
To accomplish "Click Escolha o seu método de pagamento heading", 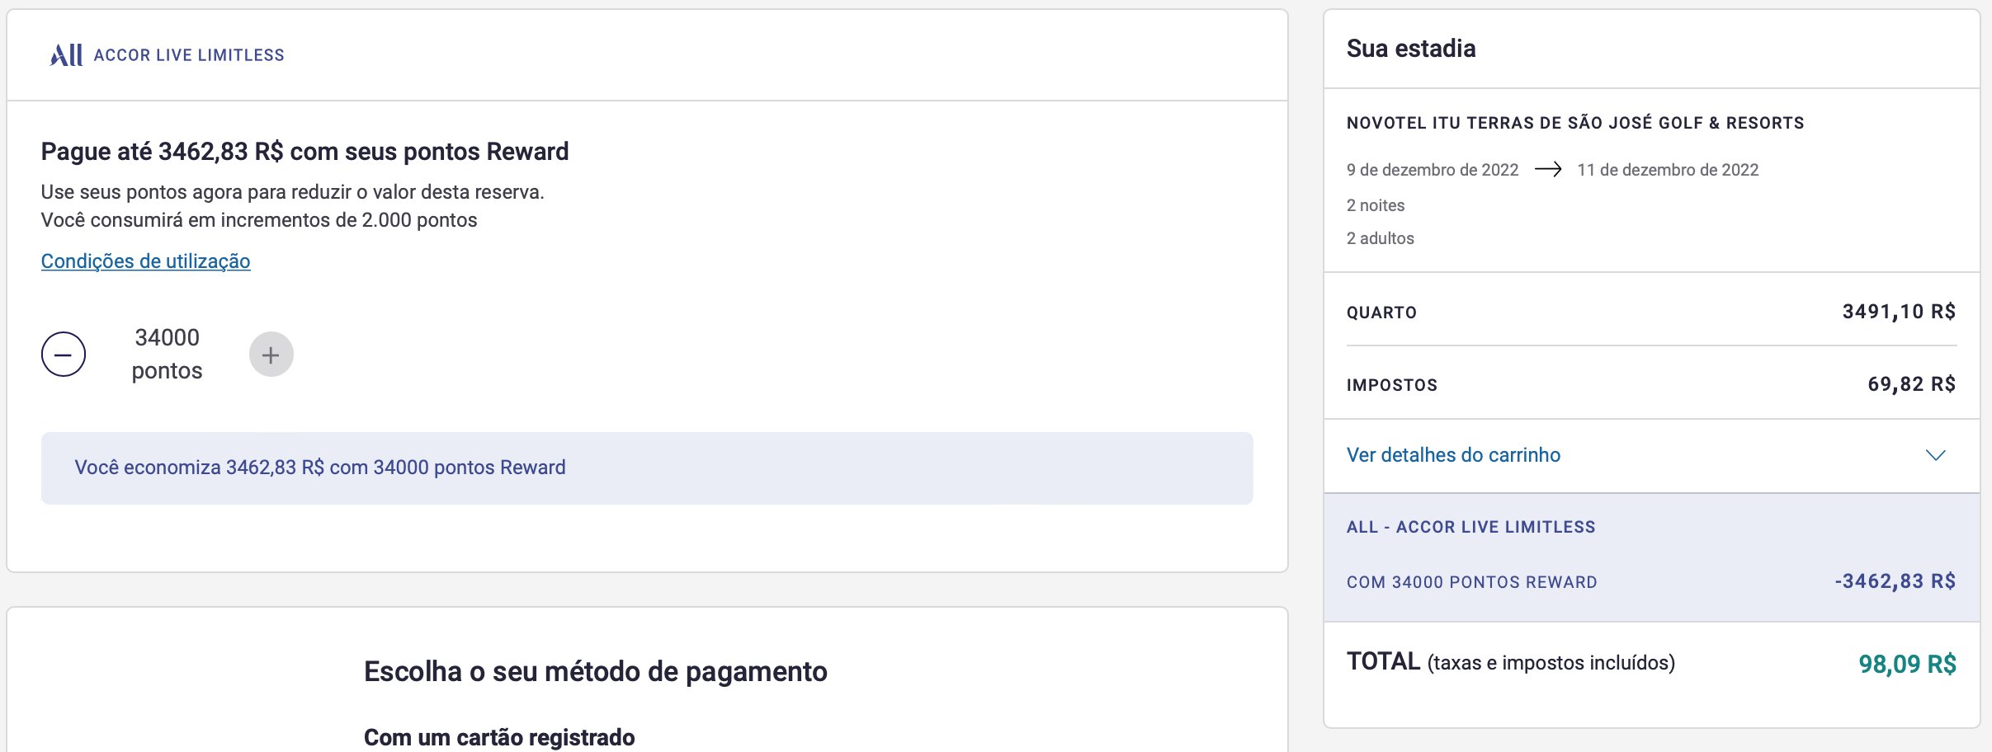I will pyautogui.click(x=595, y=672).
